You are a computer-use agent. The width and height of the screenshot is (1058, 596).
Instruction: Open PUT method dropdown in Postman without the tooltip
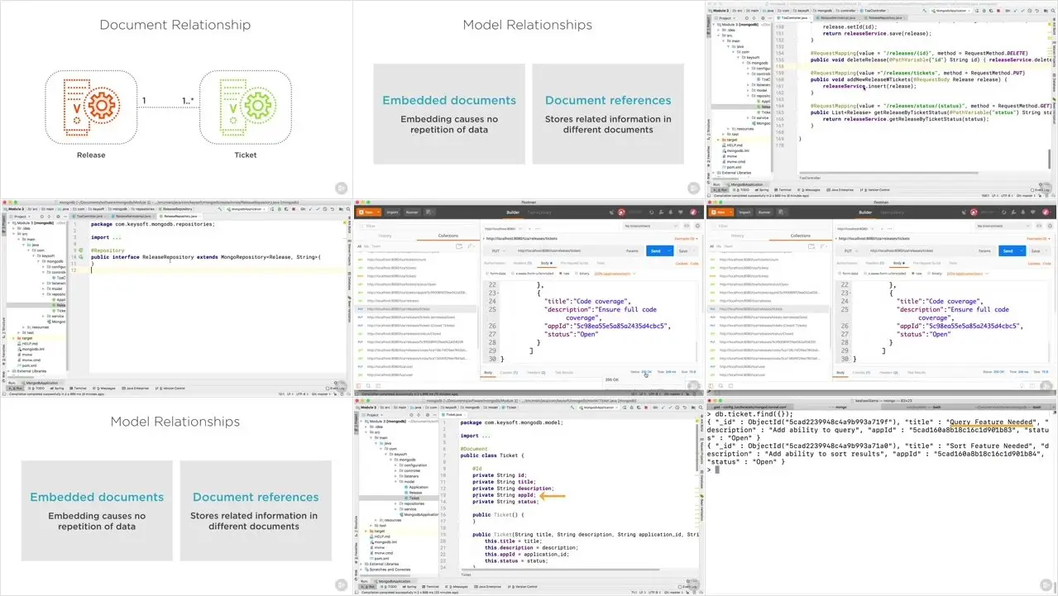[852, 250]
